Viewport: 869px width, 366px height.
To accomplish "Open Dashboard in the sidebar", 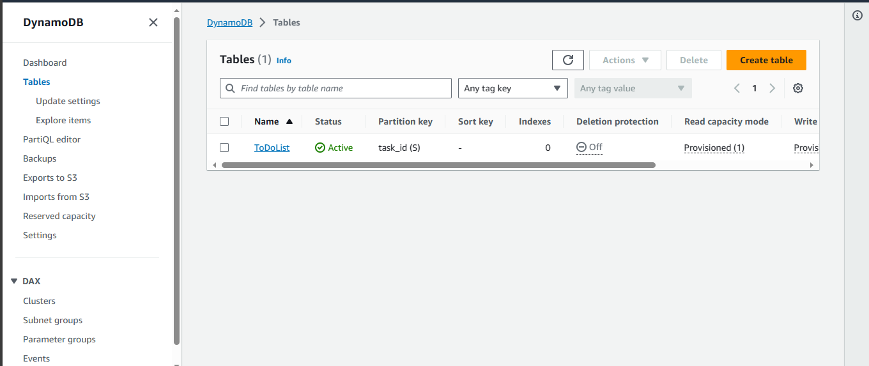I will [45, 63].
